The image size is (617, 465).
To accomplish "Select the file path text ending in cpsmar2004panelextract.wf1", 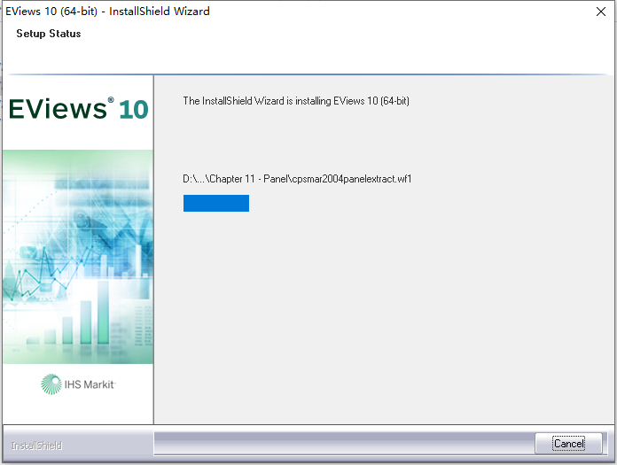I will pos(297,179).
